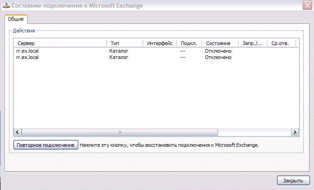Click the hint text about restoring Exchange connections
314x190 pixels.
169,145
